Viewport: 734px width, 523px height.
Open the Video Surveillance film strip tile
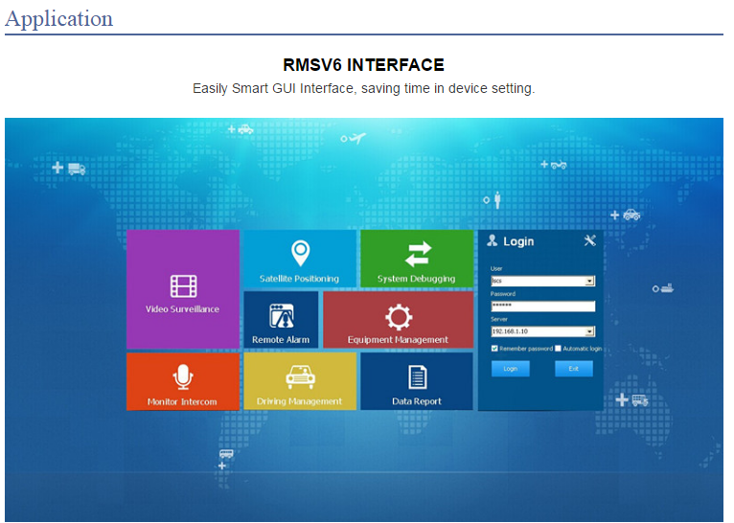[183, 289]
